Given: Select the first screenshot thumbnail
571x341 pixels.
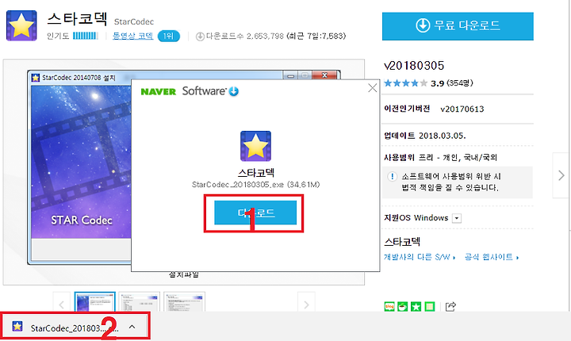Looking at the screenshot, I should tap(94, 301).
